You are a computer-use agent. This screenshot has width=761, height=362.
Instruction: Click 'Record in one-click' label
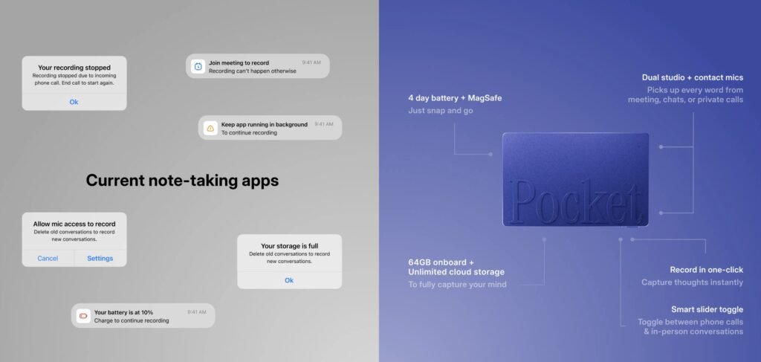click(x=706, y=270)
